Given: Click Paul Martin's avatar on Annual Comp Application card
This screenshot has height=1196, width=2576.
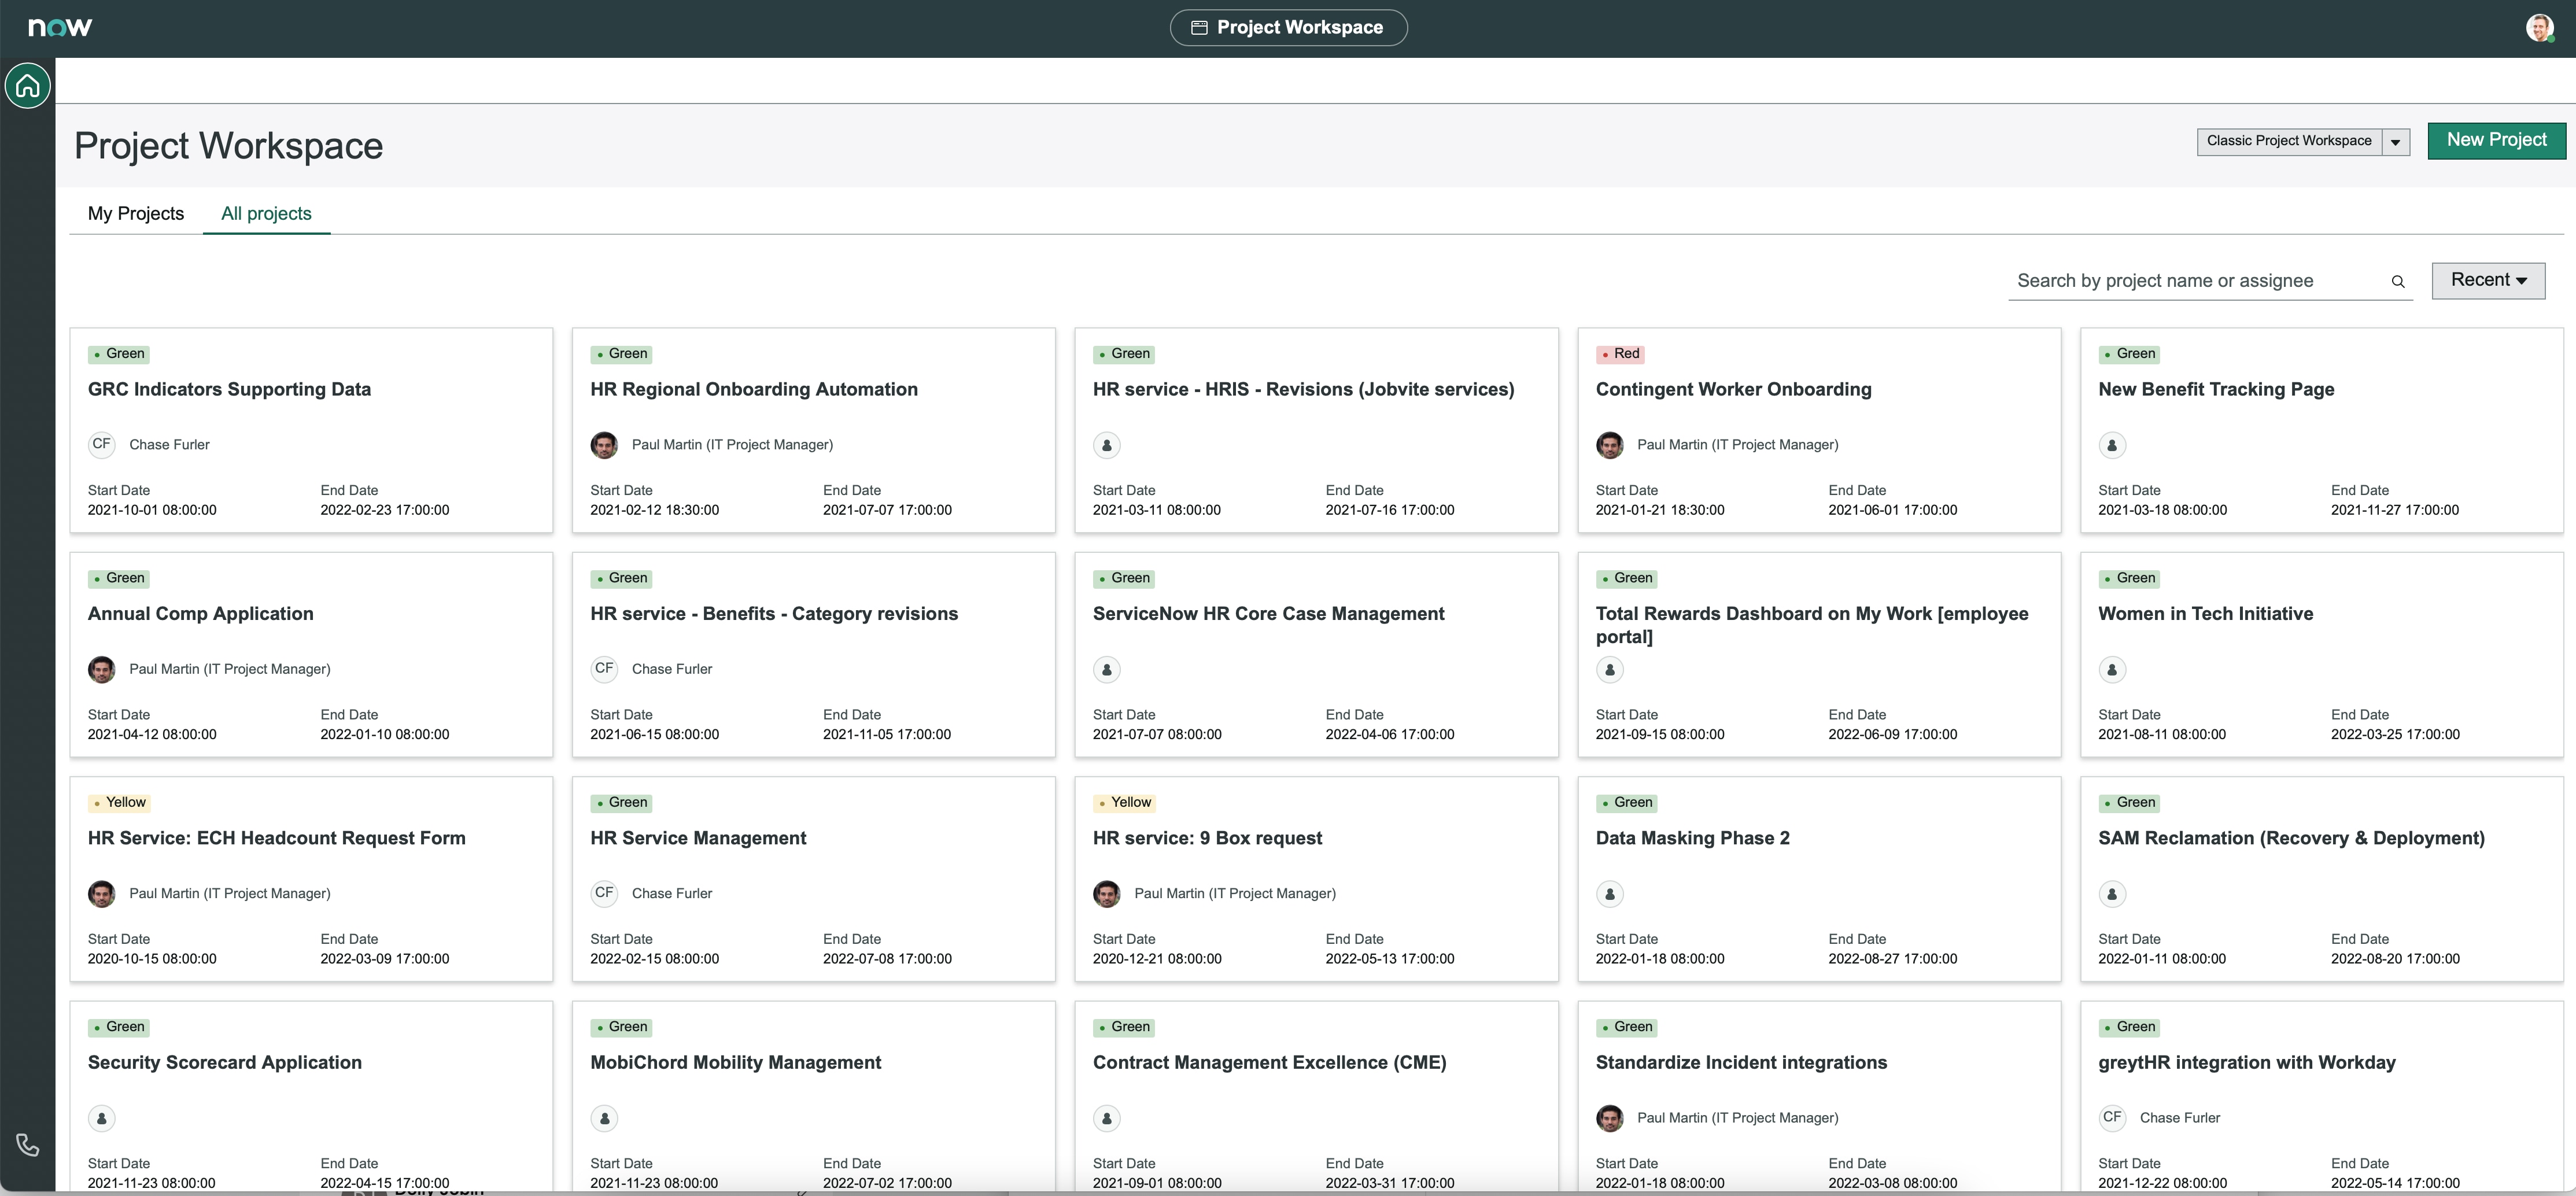Looking at the screenshot, I should [101, 669].
